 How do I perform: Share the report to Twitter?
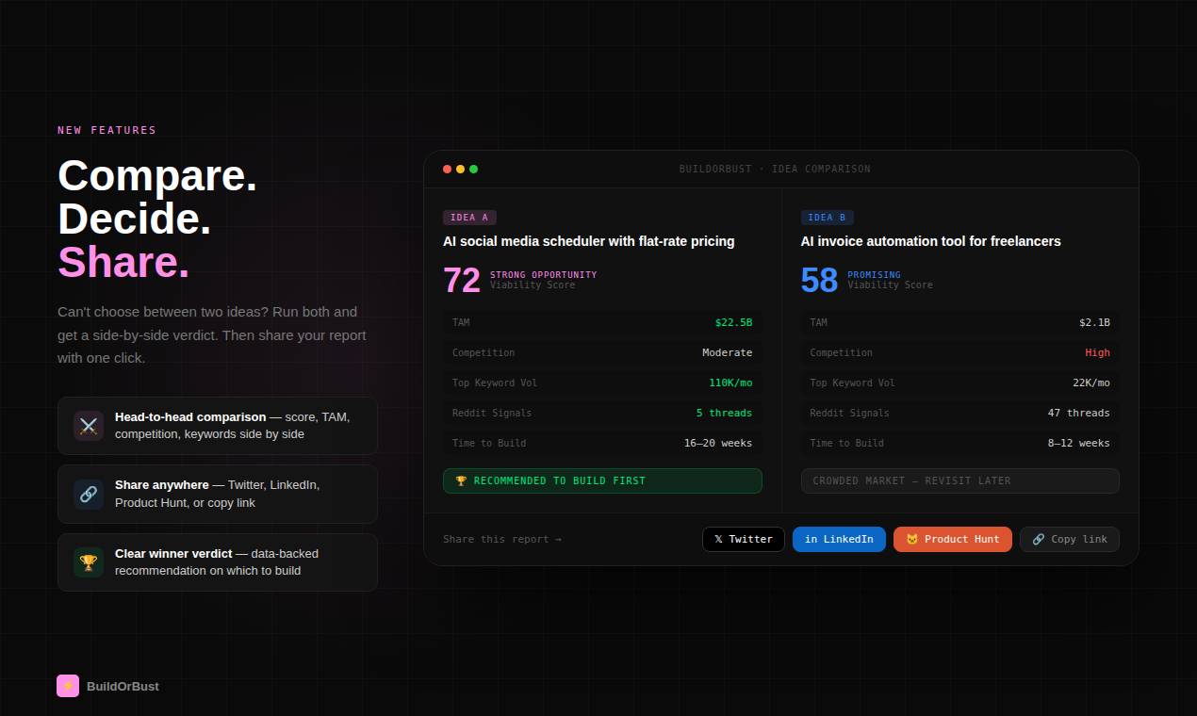click(744, 539)
